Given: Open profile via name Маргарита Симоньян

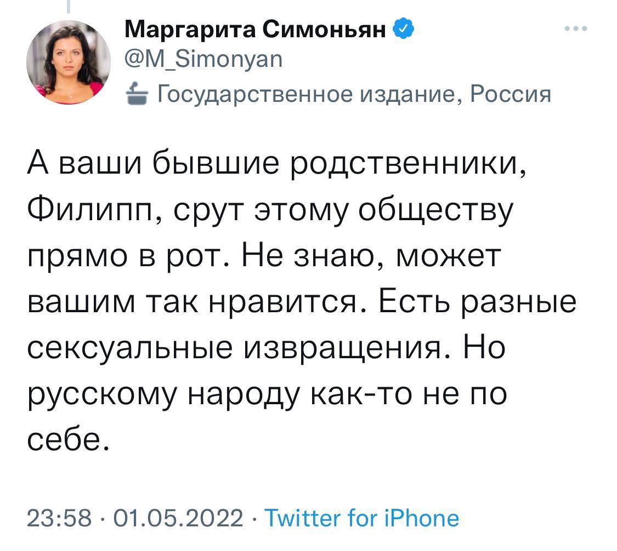Looking at the screenshot, I should (256, 30).
